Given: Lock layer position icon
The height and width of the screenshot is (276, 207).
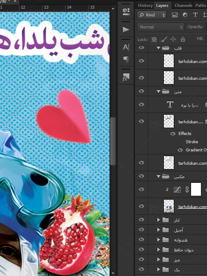Looking at the screenshot, I should point(173,39).
